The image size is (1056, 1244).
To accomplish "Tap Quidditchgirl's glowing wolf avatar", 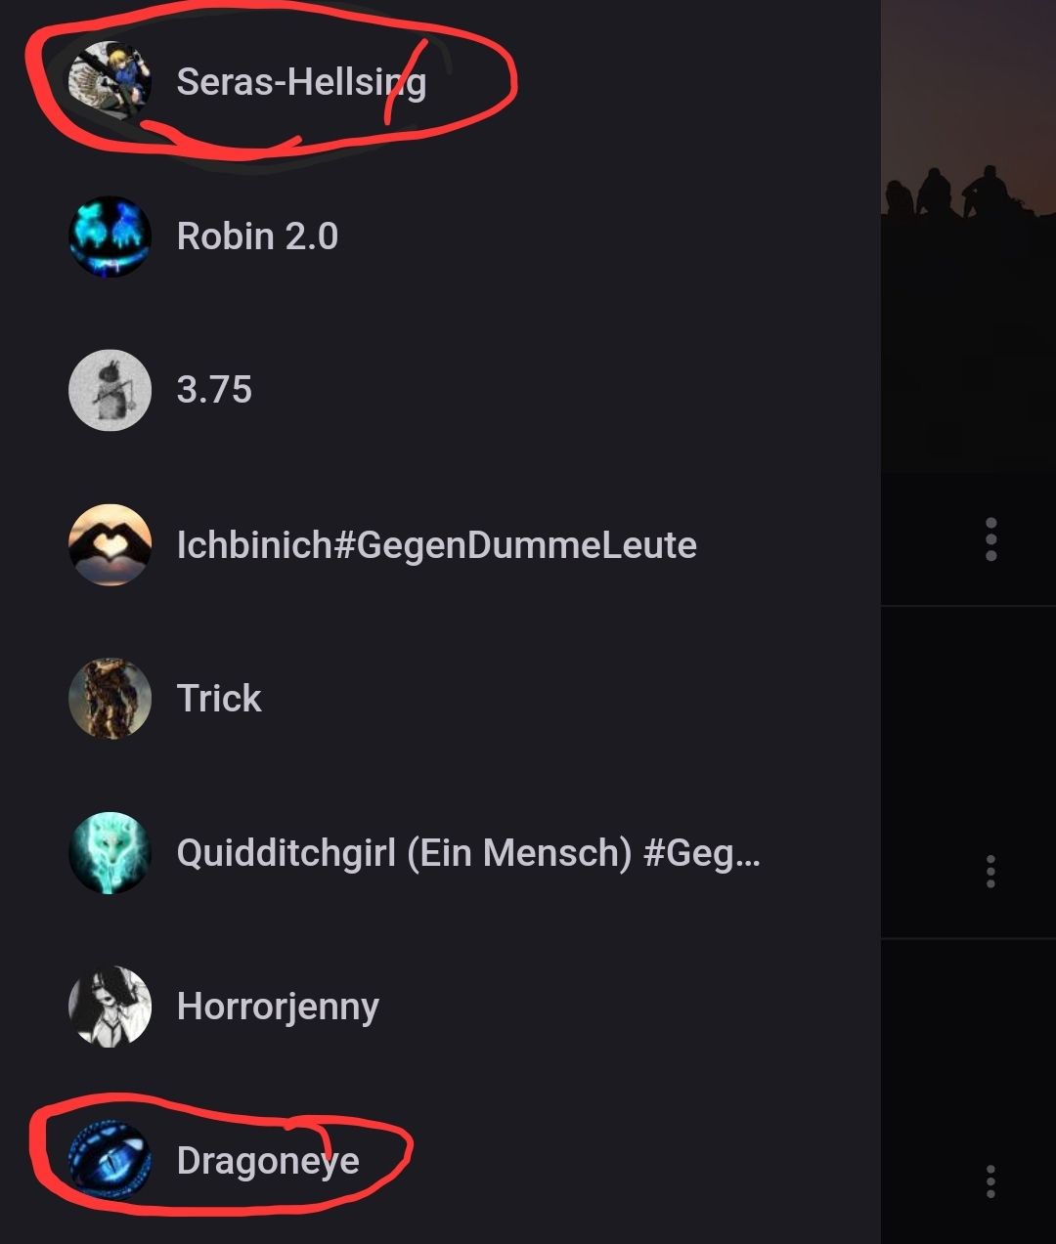I will point(110,852).
